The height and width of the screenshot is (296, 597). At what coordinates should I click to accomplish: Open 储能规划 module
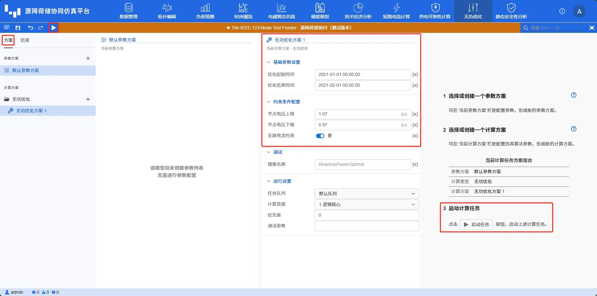(320, 11)
